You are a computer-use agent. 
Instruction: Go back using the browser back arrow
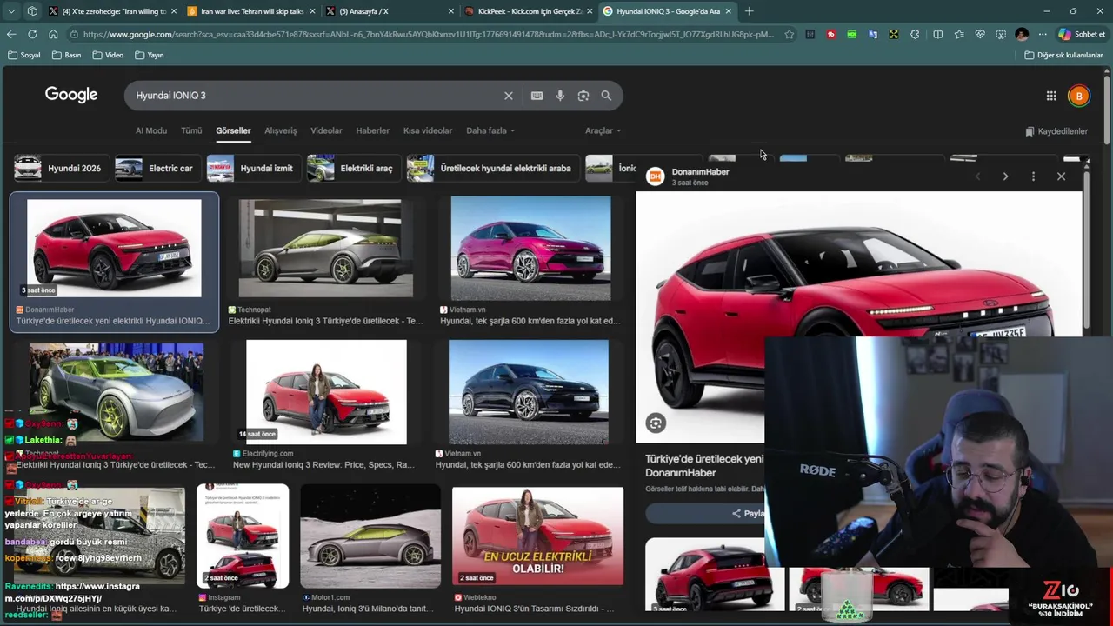[11, 34]
